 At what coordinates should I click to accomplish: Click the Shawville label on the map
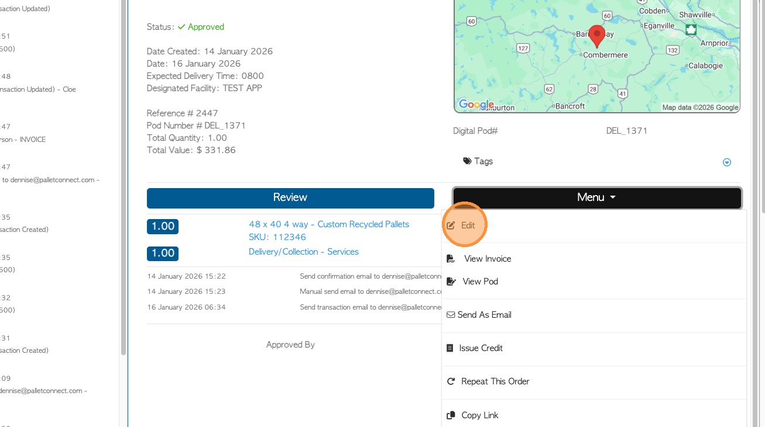pyautogui.click(x=695, y=14)
